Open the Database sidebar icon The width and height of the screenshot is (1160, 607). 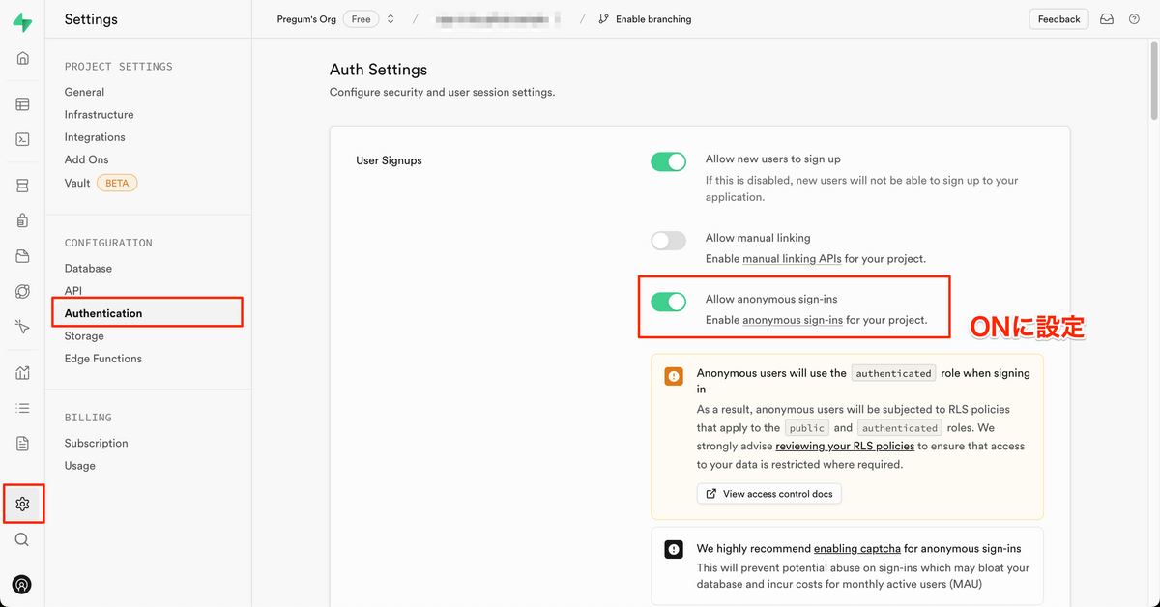(x=22, y=184)
